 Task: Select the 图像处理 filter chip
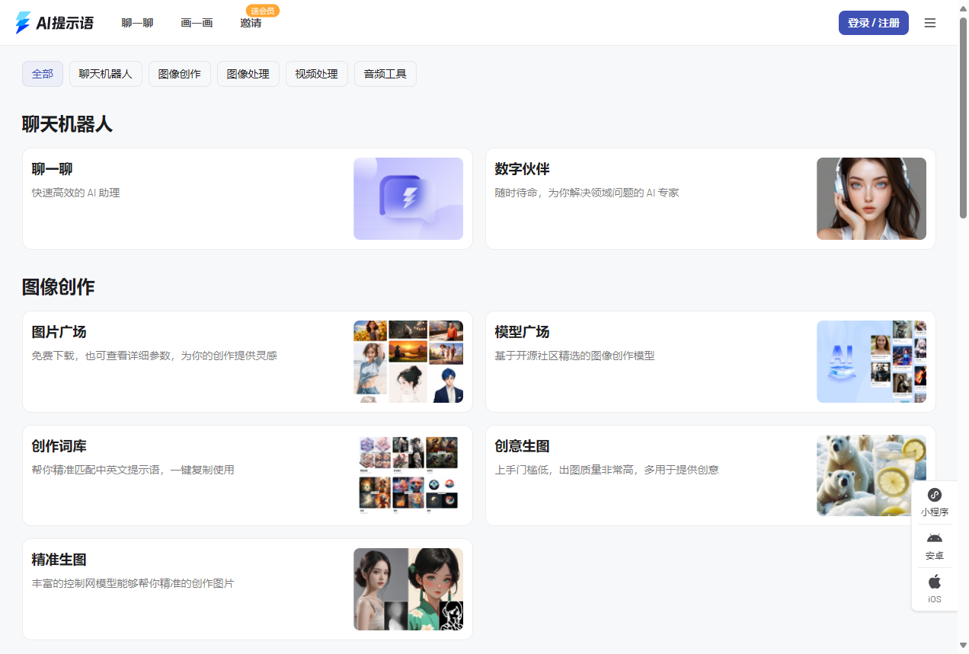[248, 73]
